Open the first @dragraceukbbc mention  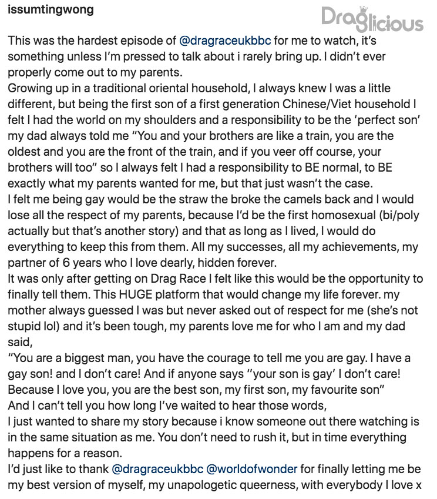[x=225, y=41]
